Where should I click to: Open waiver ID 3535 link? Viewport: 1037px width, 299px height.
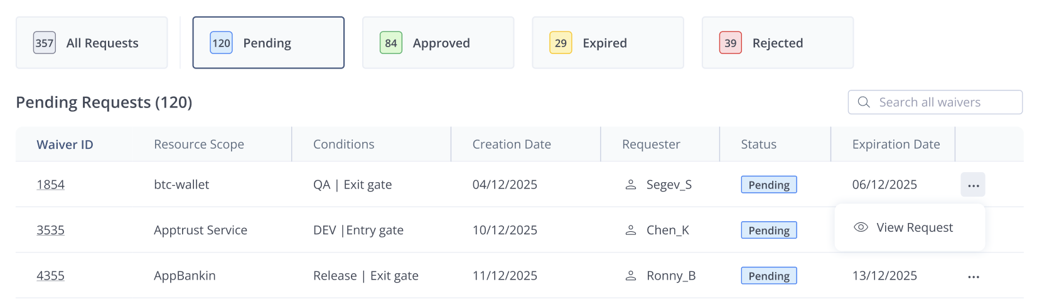coord(51,231)
